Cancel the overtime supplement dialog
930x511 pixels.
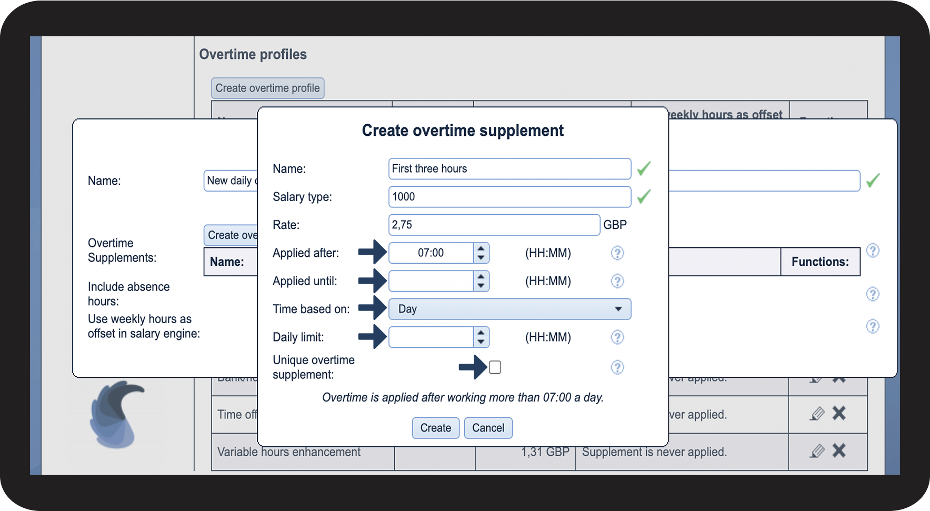click(x=488, y=428)
